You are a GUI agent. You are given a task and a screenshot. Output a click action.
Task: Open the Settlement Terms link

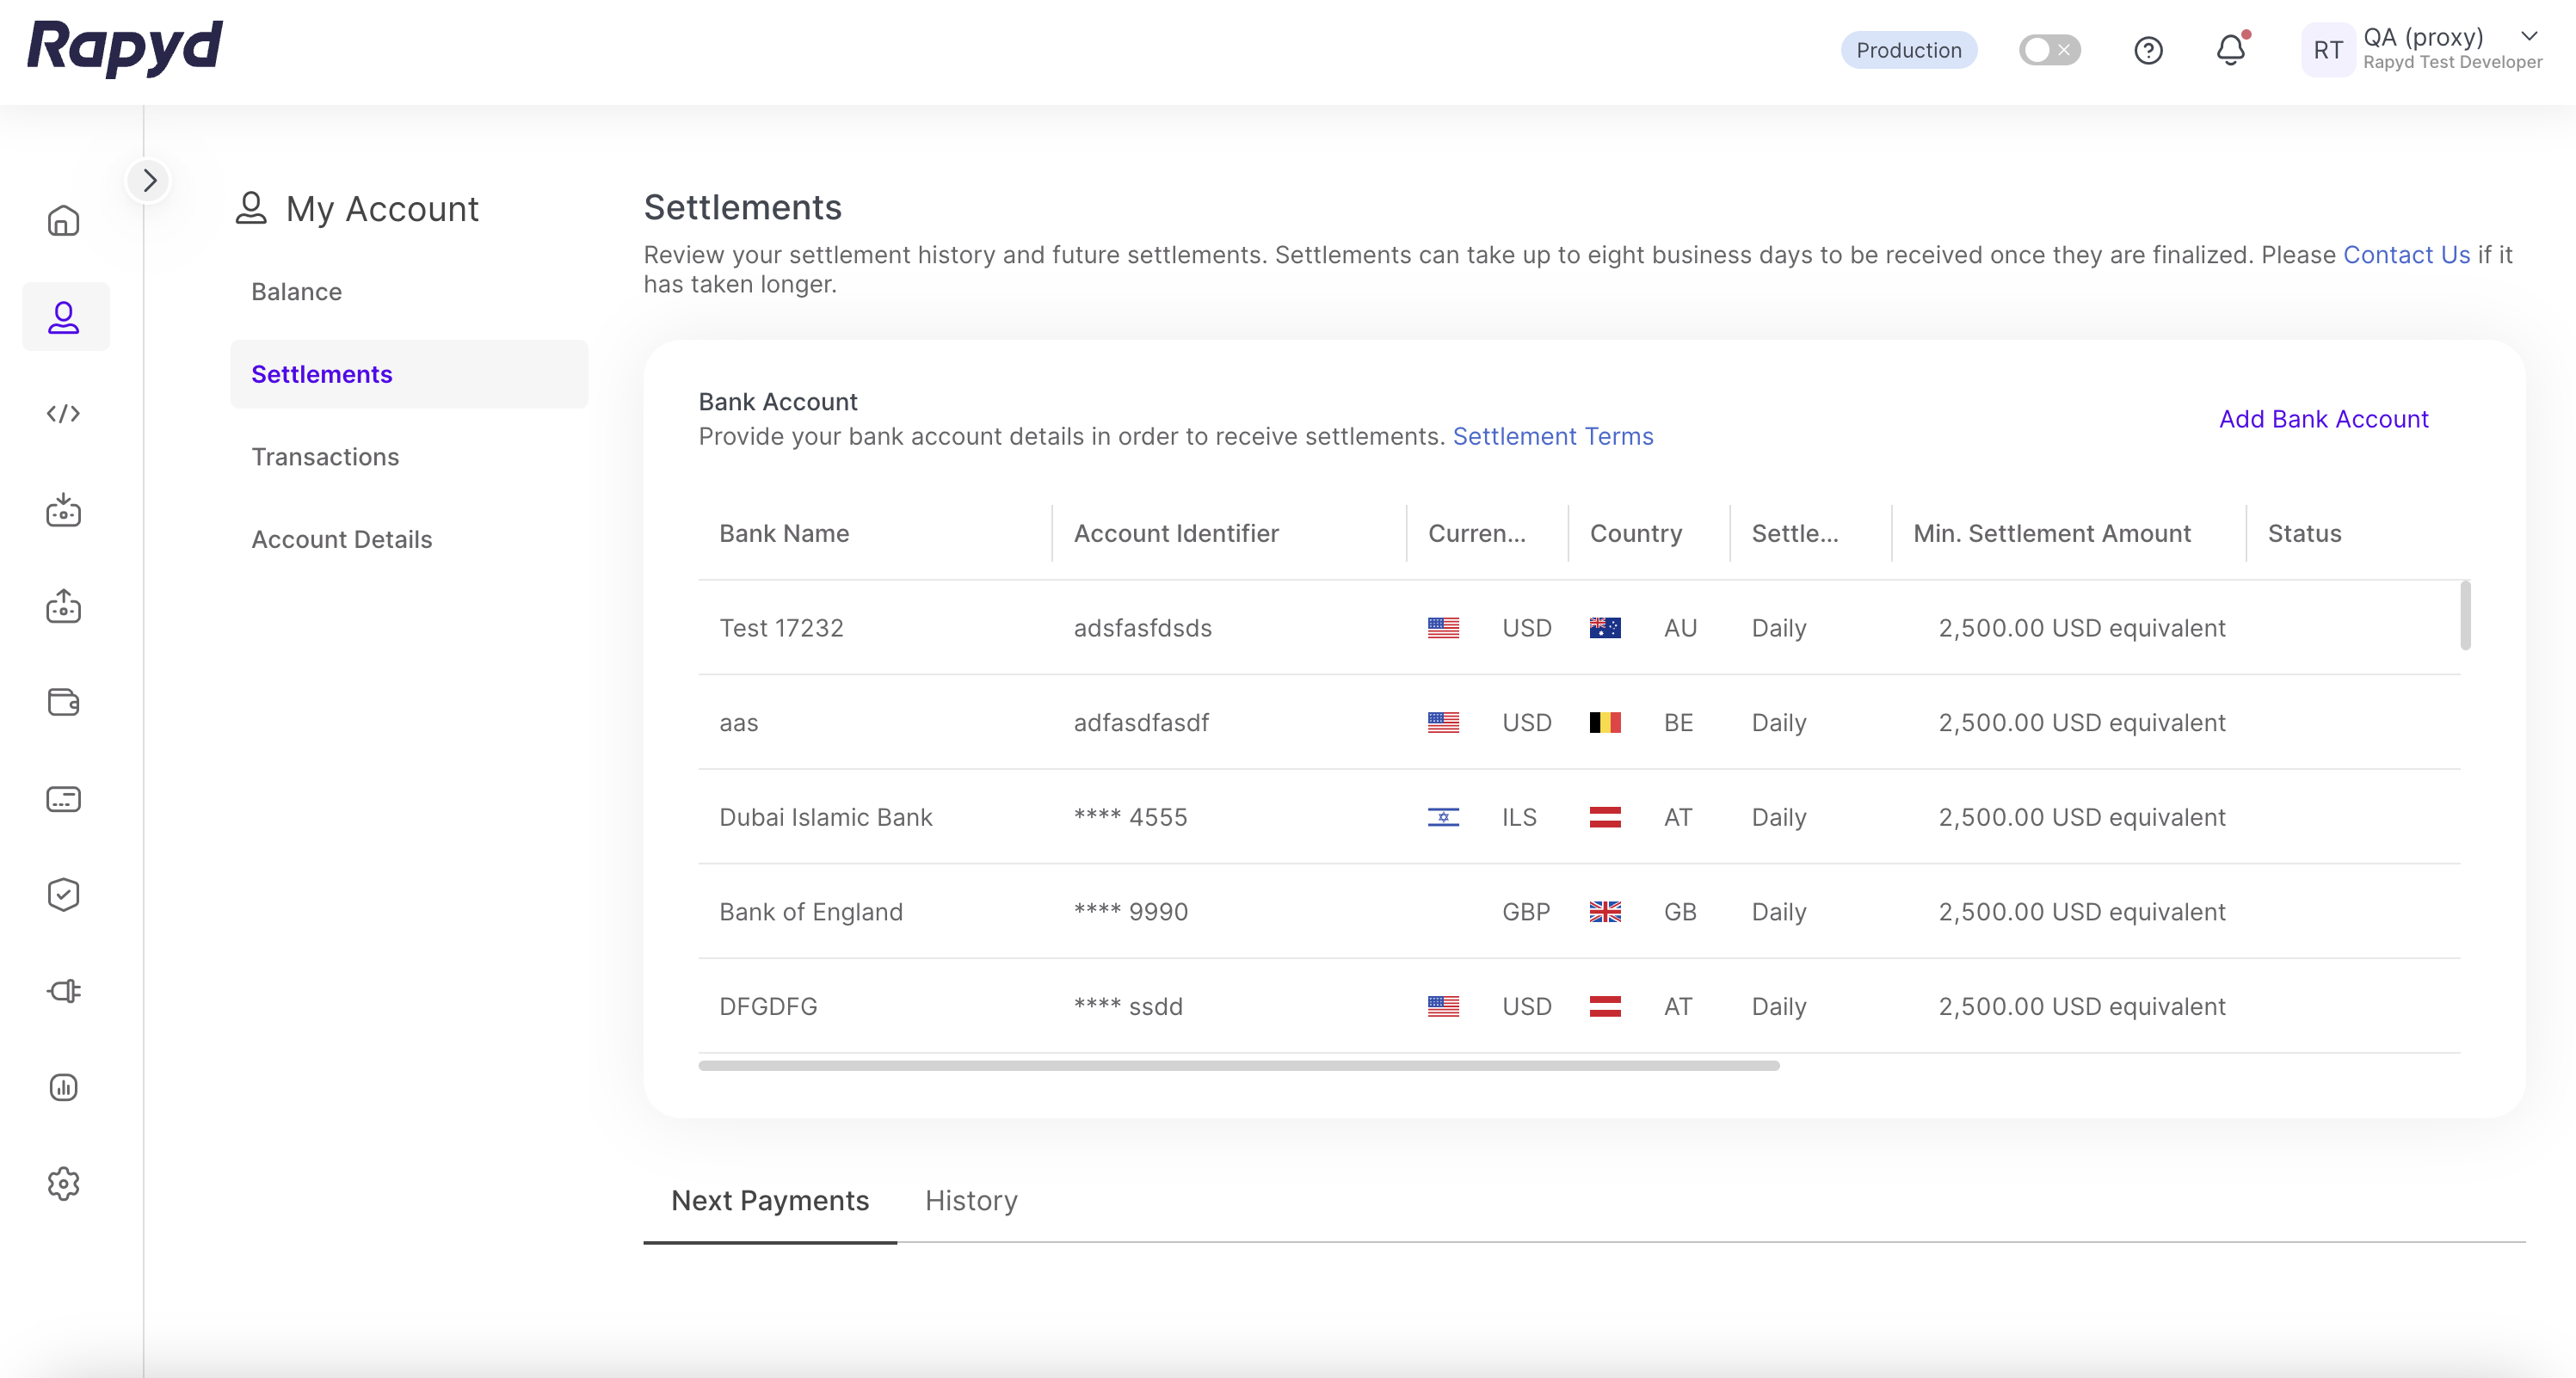[x=1552, y=436]
